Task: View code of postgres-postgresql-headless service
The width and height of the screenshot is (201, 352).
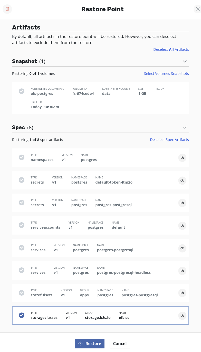Action: [182, 271]
